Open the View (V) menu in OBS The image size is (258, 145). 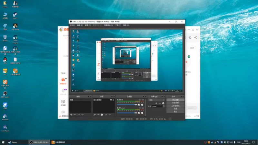click(88, 25)
